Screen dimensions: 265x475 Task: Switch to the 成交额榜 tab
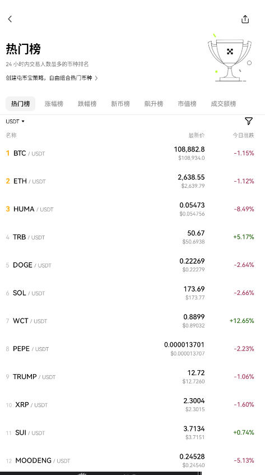pos(223,104)
